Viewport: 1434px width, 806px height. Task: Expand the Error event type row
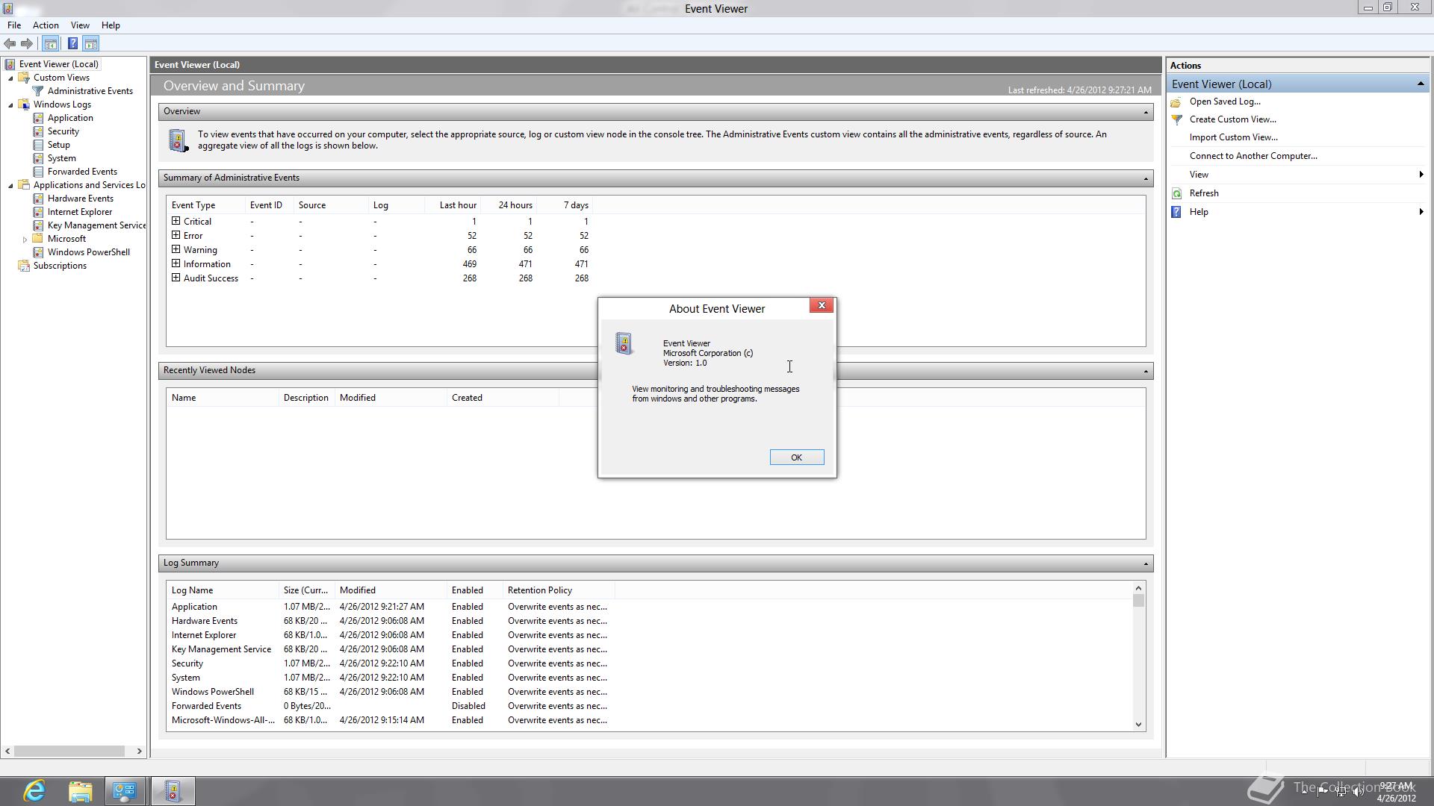point(176,235)
